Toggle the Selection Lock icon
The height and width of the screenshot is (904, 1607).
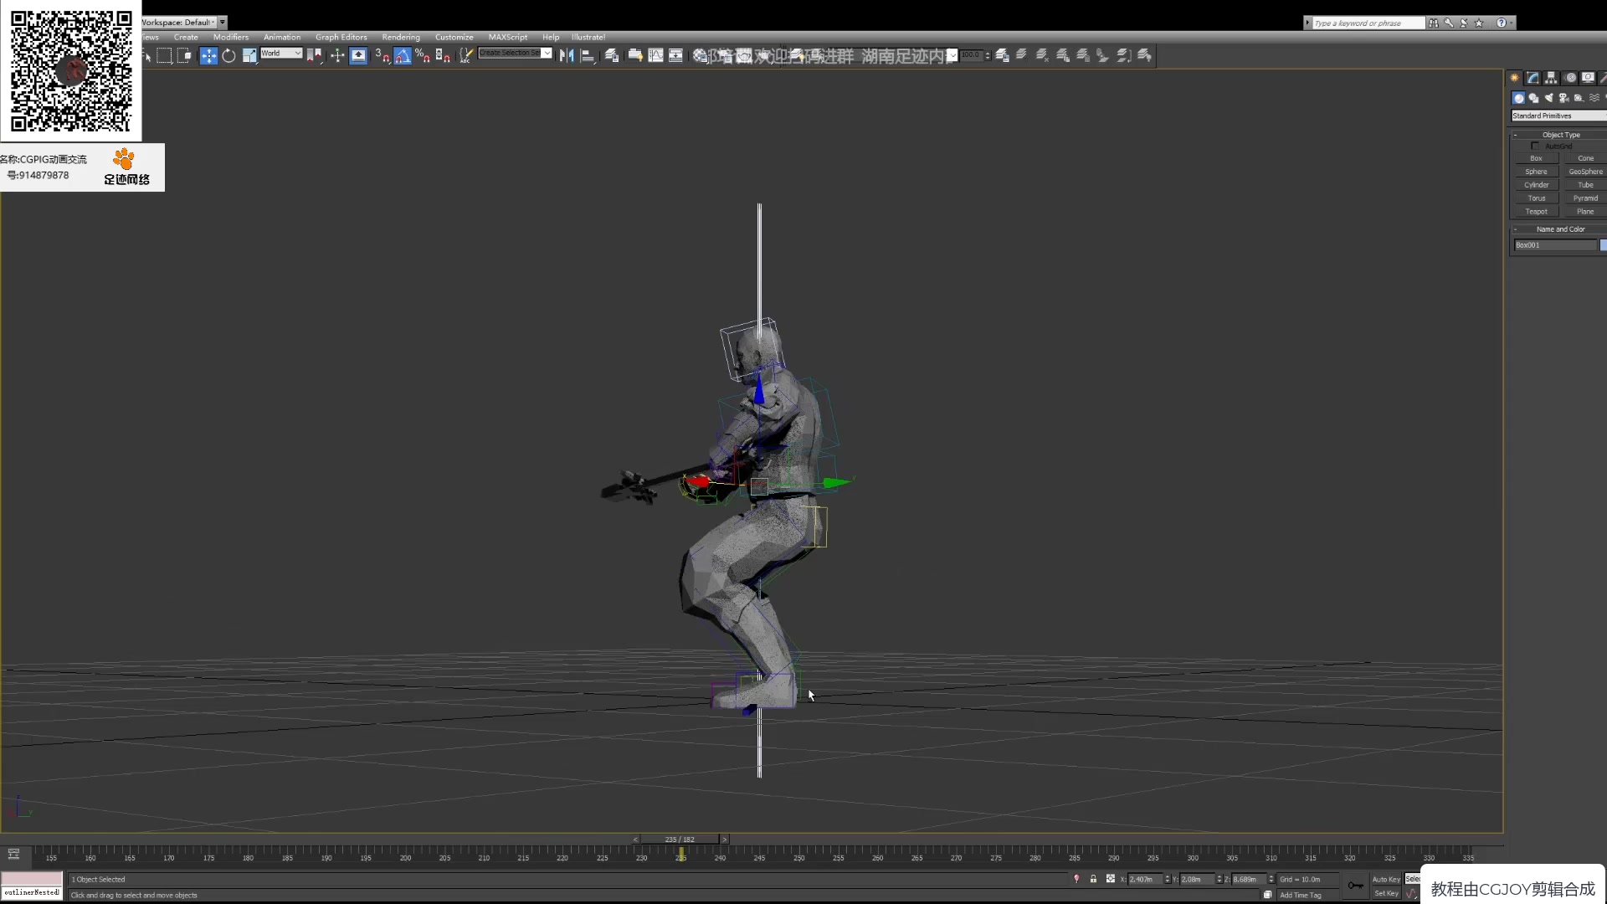(x=1093, y=879)
